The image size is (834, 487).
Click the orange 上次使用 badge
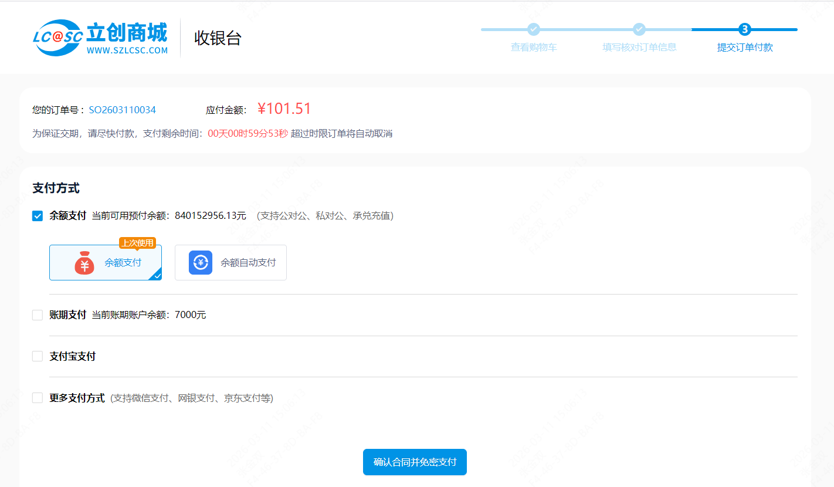138,243
